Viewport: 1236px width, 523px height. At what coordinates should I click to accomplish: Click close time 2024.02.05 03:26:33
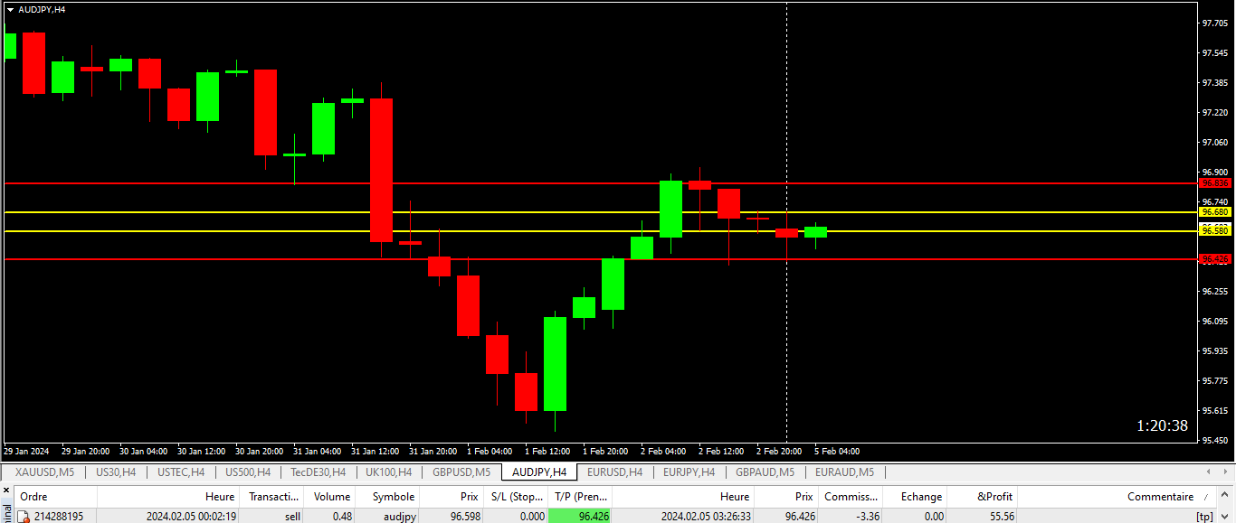706,517
